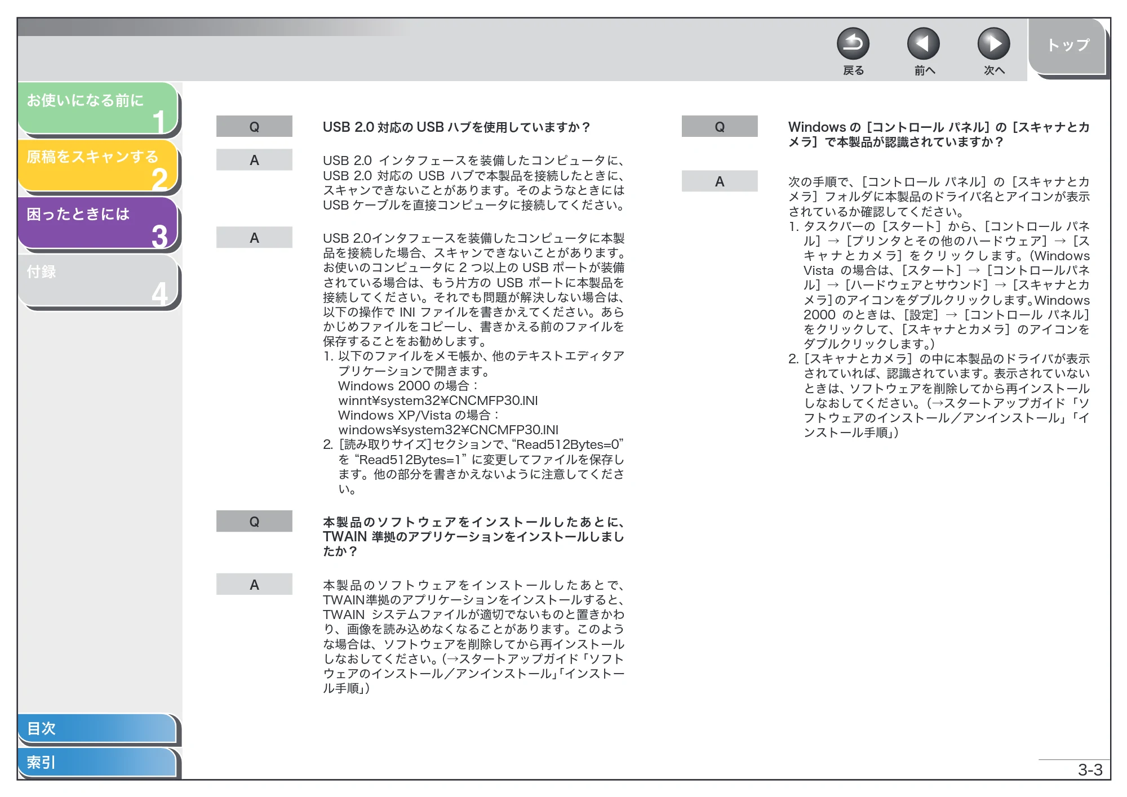Click the question heading about TWAIN 準拠のアプリケーション
Viewport: 1127px width, 797px height.
(473, 537)
